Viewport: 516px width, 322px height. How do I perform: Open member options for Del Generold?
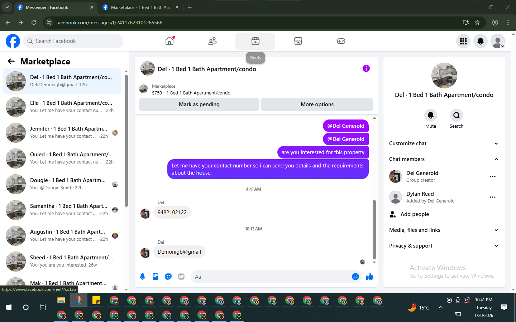493,176
